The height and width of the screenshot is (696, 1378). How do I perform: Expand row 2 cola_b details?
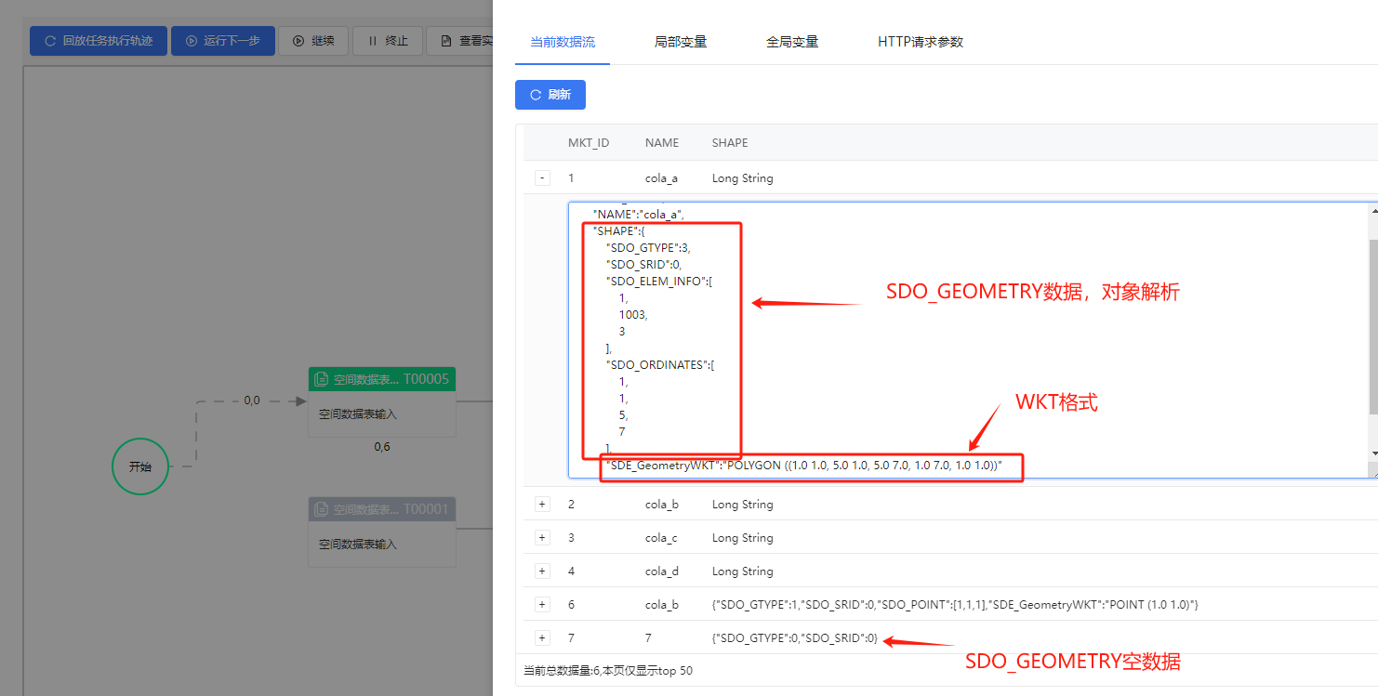542,505
